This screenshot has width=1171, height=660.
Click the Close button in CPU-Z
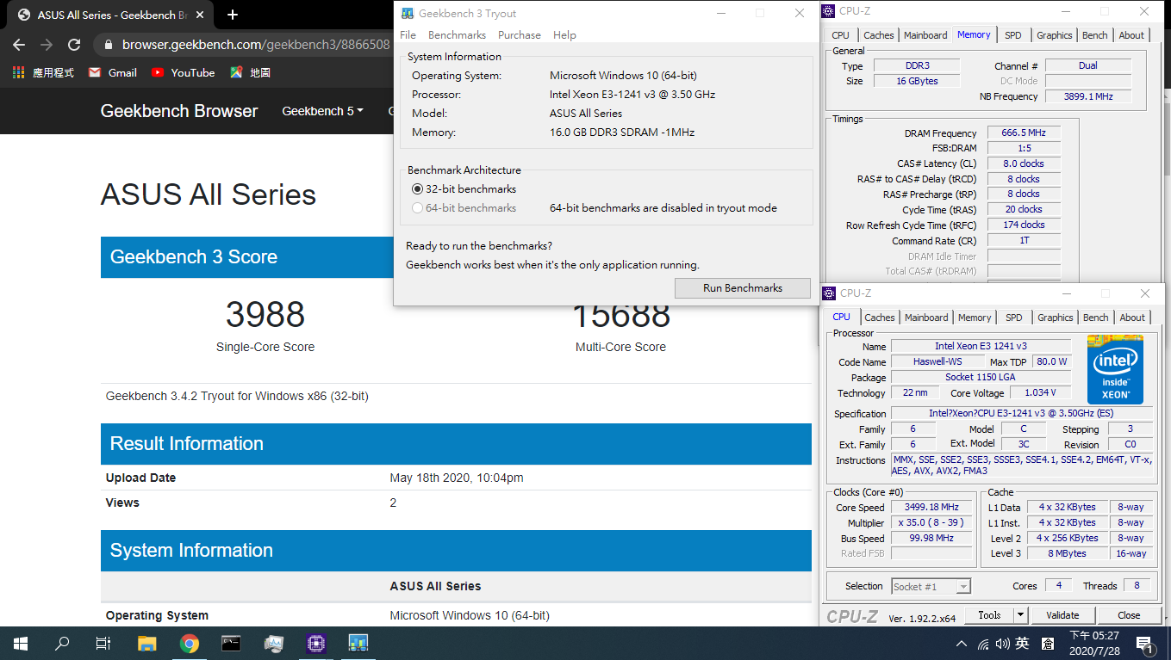1129,615
